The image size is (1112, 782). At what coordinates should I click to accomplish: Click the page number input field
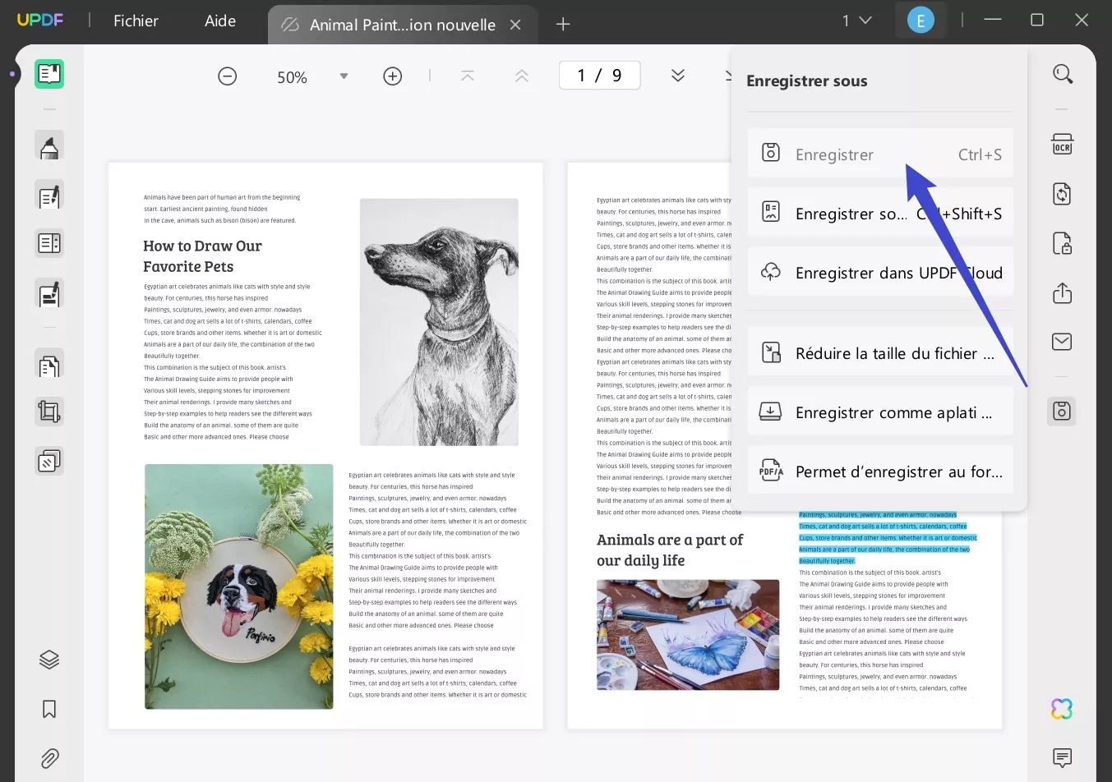pos(599,75)
